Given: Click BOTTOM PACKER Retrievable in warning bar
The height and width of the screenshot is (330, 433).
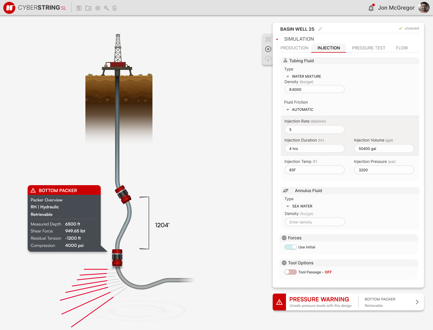Looking at the screenshot, I should tap(380, 302).
